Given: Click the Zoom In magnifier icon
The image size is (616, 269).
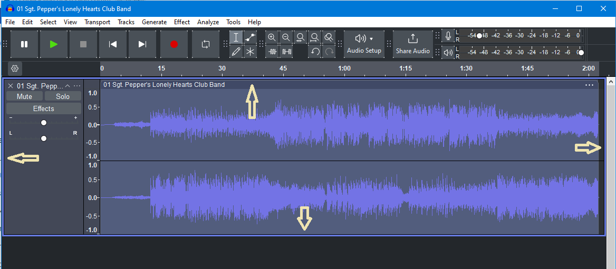Looking at the screenshot, I should click(x=272, y=38).
